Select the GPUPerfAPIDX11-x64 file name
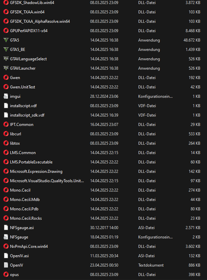 pyautogui.click(x=29, y=31)
